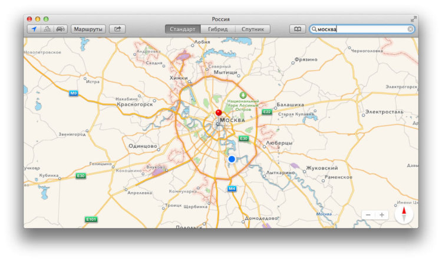Select the Кокошкино label
Viewport: 442px width, 261px height.
(x=129, y=170)
